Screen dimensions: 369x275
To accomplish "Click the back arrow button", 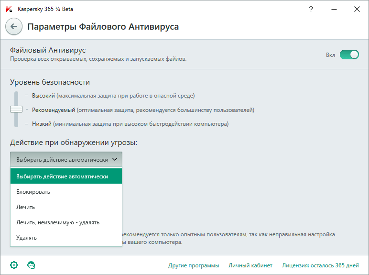I will click(x=13, y=27).
